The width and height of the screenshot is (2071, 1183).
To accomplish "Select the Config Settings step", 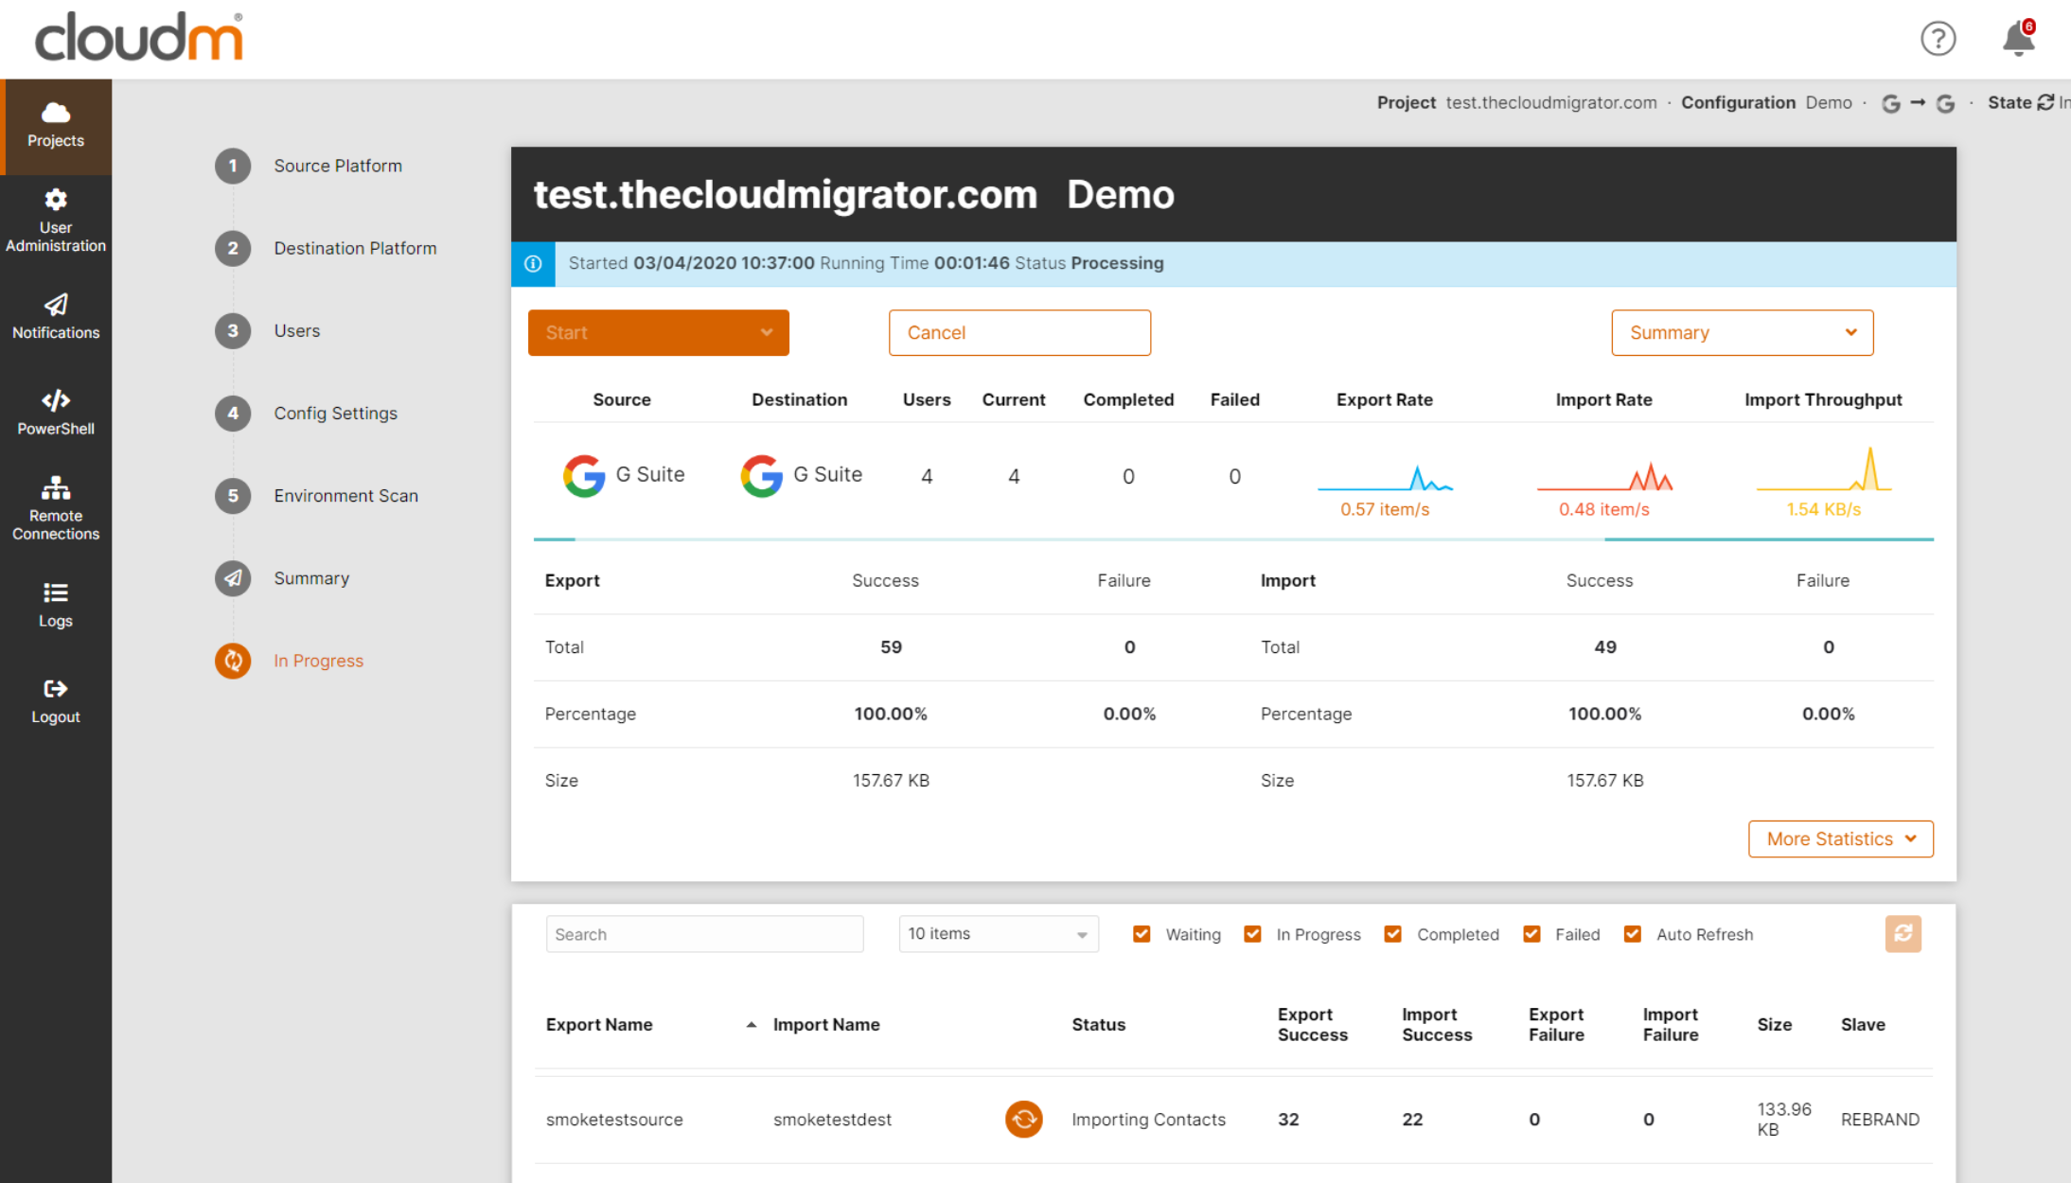I will pos(335,414).
